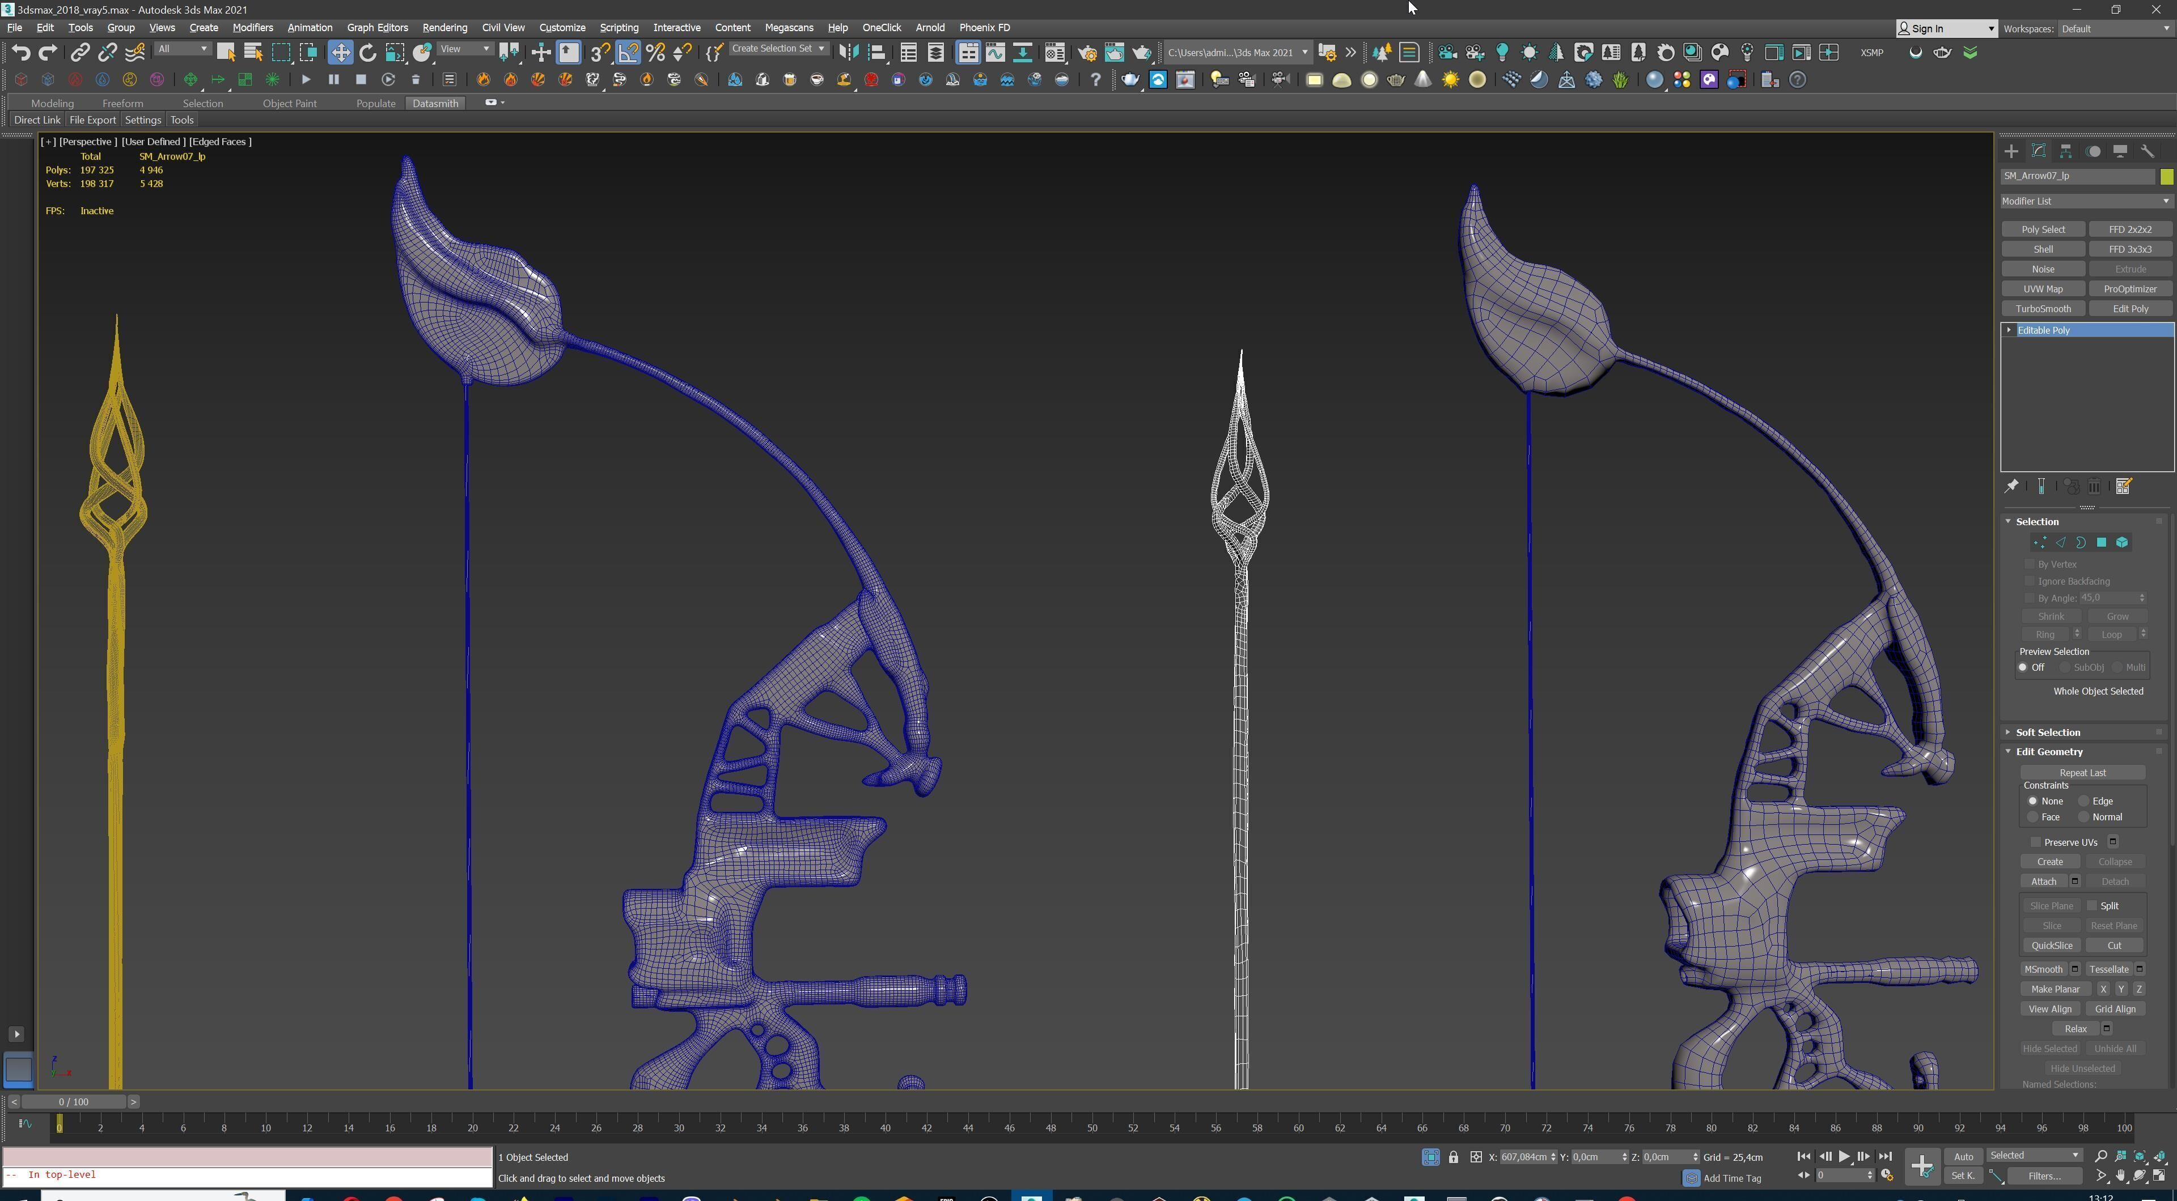
Task: Switch to Polygon sub-object selection level
Action: [x=2102, y=542]
